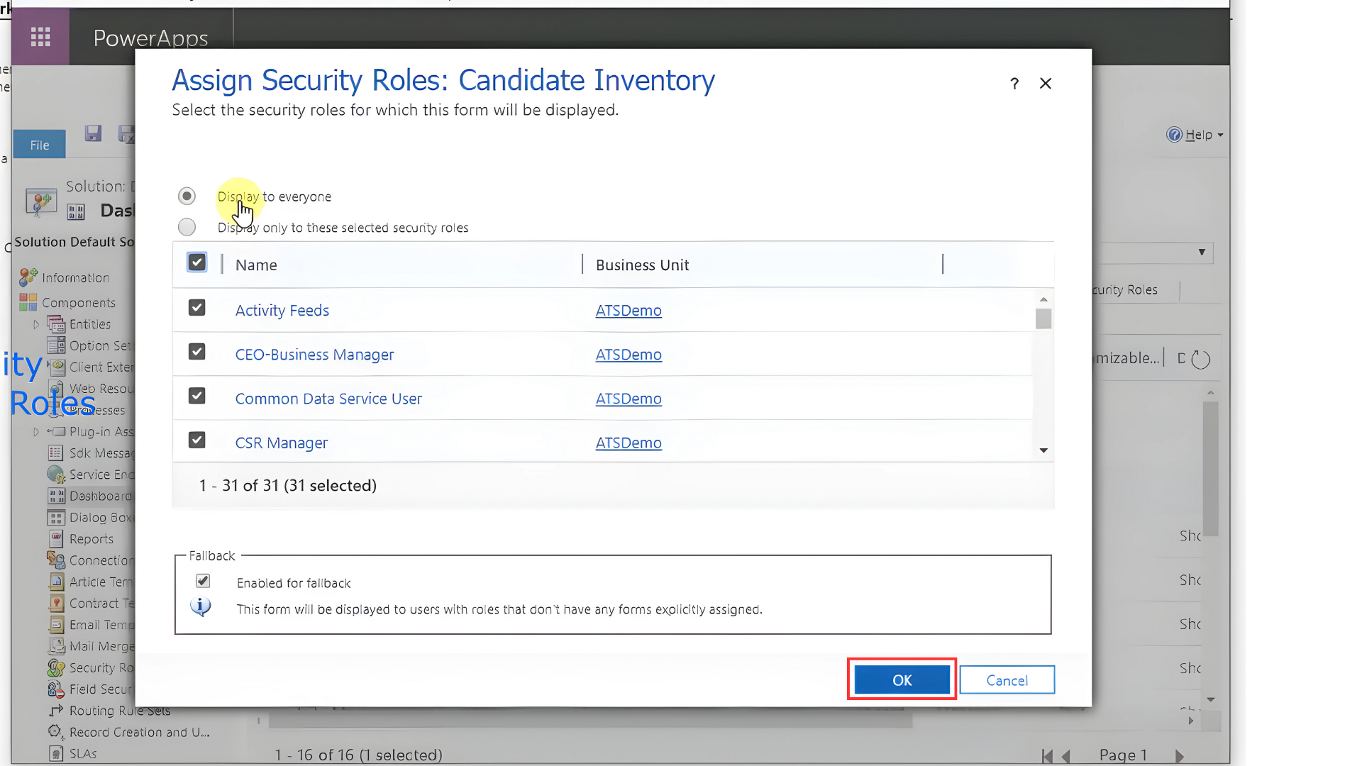Click the Mail Merge Templates icon
The image size is (1362, 766).
[56, 646]
